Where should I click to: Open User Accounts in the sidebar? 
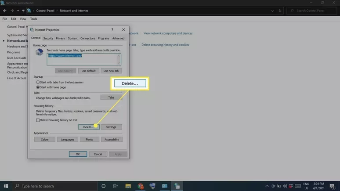pyautogui.click(x=17, y=58)
